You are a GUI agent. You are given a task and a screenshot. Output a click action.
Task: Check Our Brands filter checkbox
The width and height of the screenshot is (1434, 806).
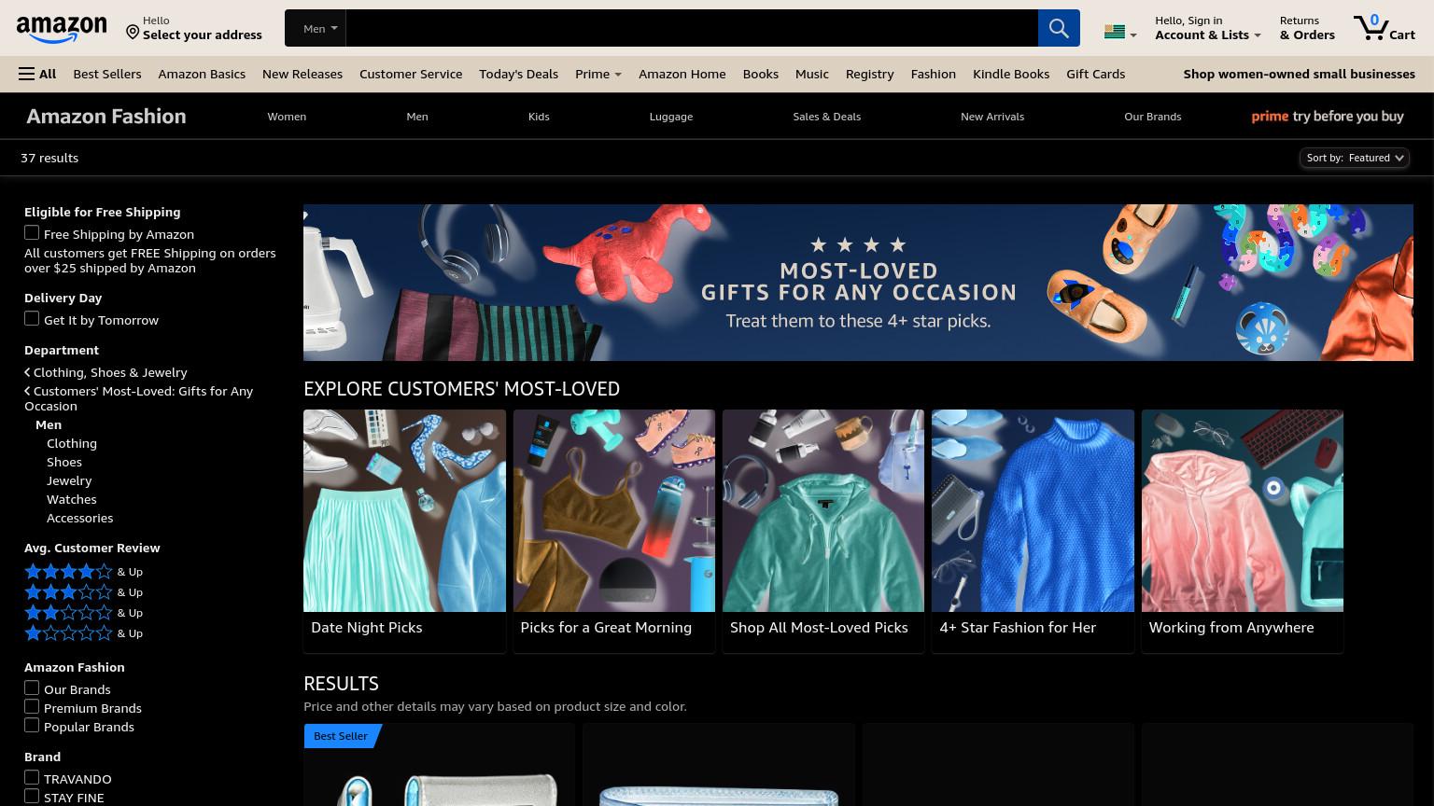[32, 688]
